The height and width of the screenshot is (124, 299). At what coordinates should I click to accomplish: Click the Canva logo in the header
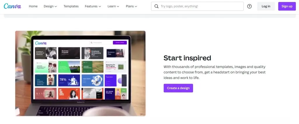coord(12,6)
